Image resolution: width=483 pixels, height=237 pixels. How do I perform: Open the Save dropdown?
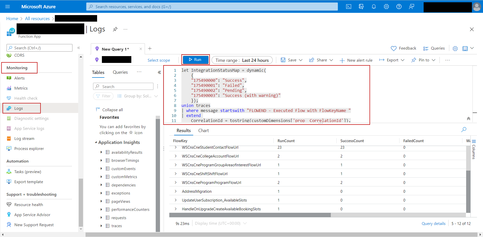[292, 60]
